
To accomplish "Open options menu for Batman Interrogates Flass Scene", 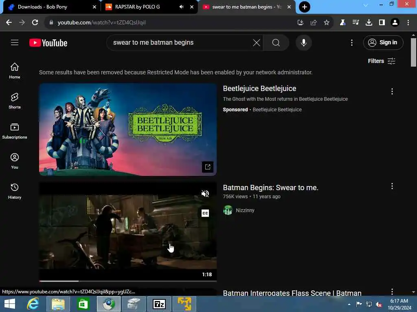I will click(392, 292).
